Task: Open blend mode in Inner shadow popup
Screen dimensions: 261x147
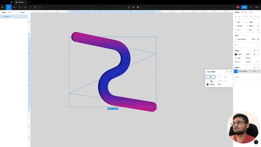Action: pos(227,72)
